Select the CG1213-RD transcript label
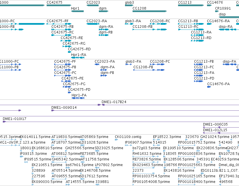 (x=201, y=38)
